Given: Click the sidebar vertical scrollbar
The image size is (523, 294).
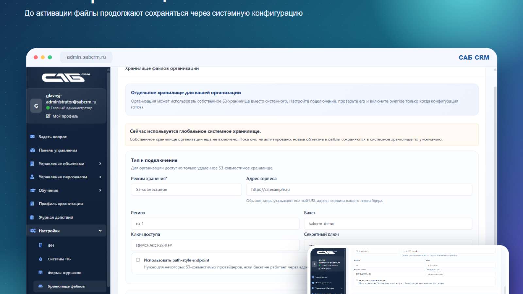Looking at the screenshot, I should pyautogui.click(x=108, y=180).
